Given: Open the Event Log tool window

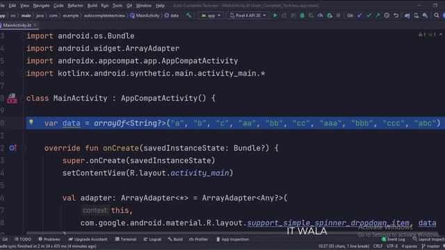Looking at the screenshot, I should click(x=394, y=239).
